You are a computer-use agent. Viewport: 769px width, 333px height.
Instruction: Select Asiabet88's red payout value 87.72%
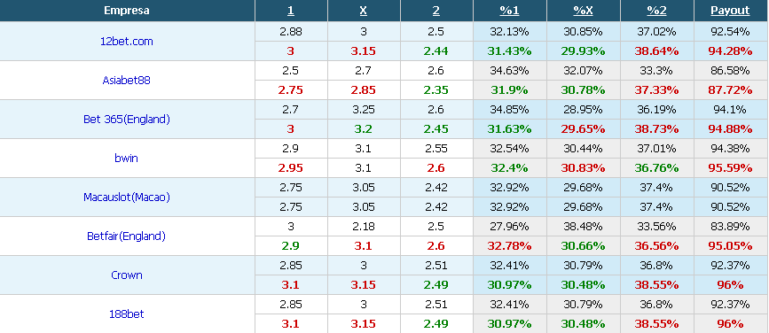pyautogui.click(x=730, y=90)
